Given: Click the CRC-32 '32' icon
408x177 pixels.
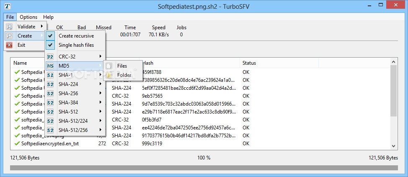Looking at the screenshot, I should (x=51, y=56).
